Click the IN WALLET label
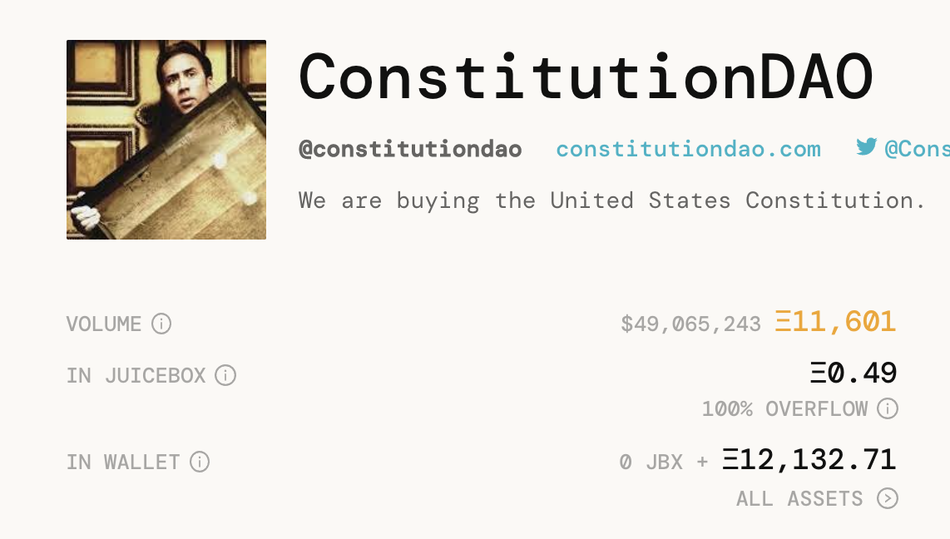The height and width of the screenshot is (539, 950). pyautogui.click(x=123, y=462)
